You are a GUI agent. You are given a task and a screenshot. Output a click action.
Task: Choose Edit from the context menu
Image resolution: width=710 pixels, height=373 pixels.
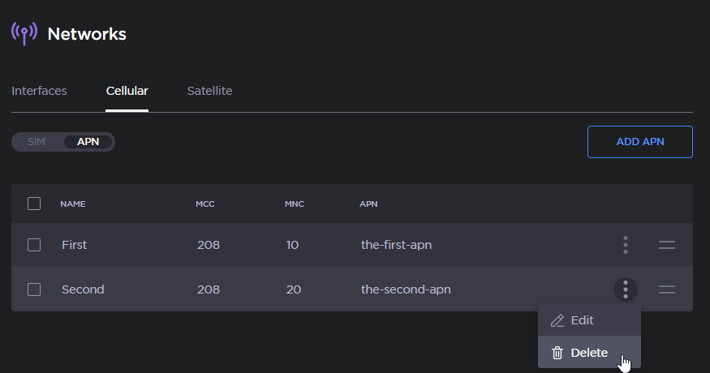(x=582, y=320)
